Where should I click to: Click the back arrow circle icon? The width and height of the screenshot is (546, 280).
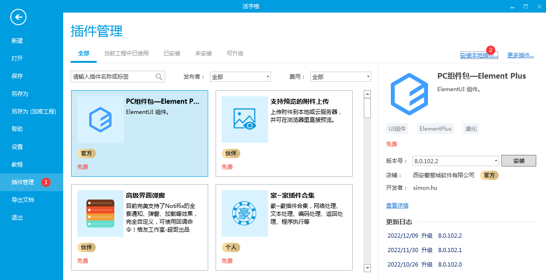[x=19, y=17]
